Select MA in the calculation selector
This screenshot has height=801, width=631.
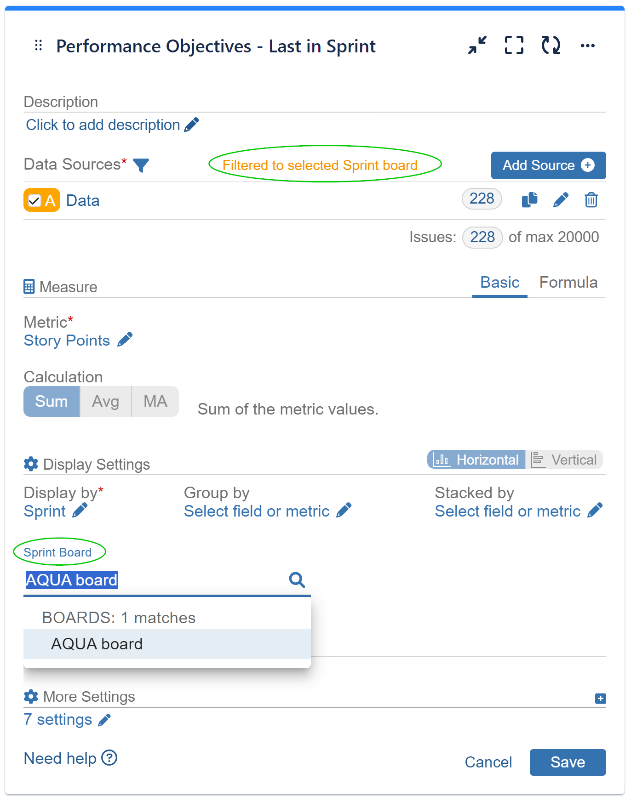click(x=155, y=401)
